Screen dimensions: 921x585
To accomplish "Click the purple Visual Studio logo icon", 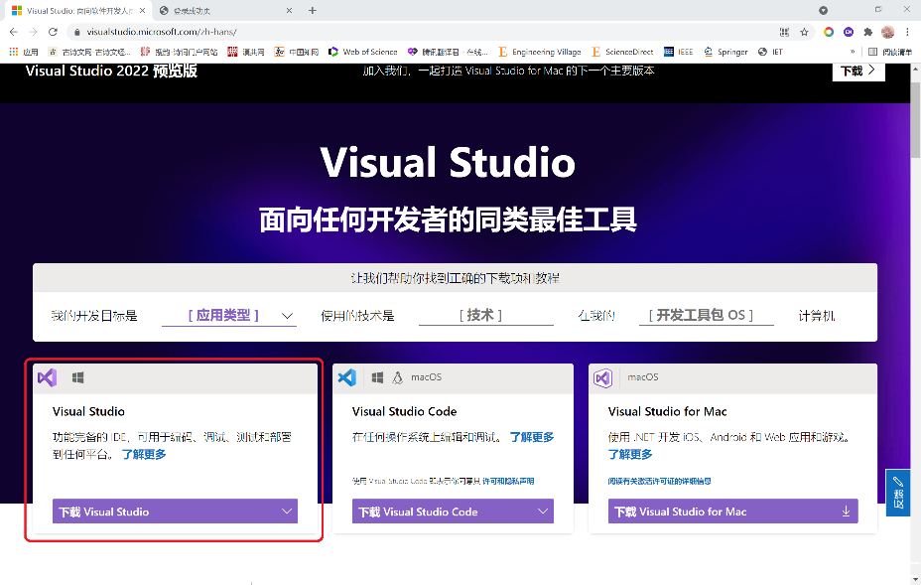I will point(47,377).
